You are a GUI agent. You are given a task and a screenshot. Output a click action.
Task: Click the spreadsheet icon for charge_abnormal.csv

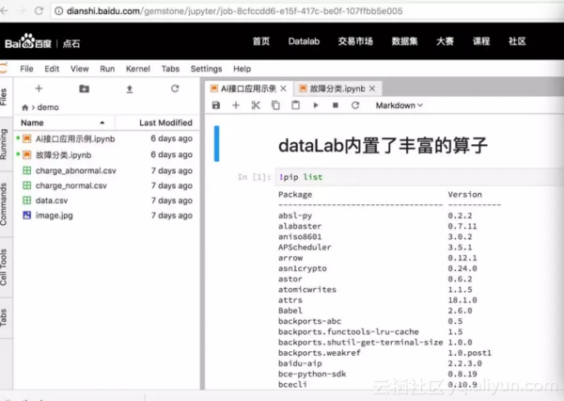tap(27, 170)
